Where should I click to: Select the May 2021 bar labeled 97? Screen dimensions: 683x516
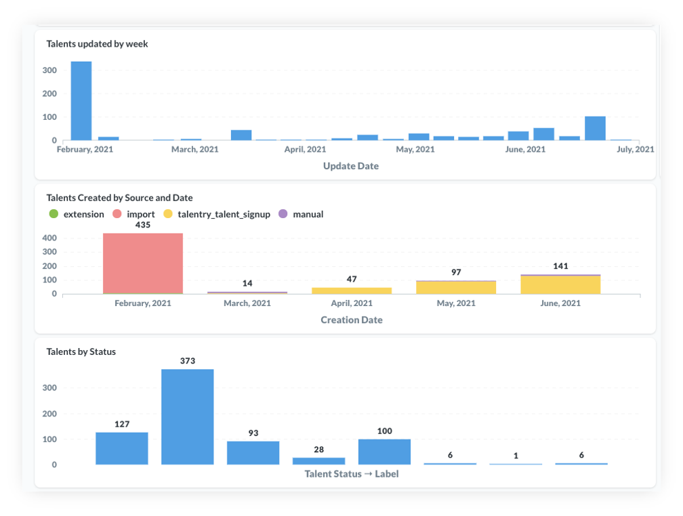pyautogui.click(x=456, y=287)
